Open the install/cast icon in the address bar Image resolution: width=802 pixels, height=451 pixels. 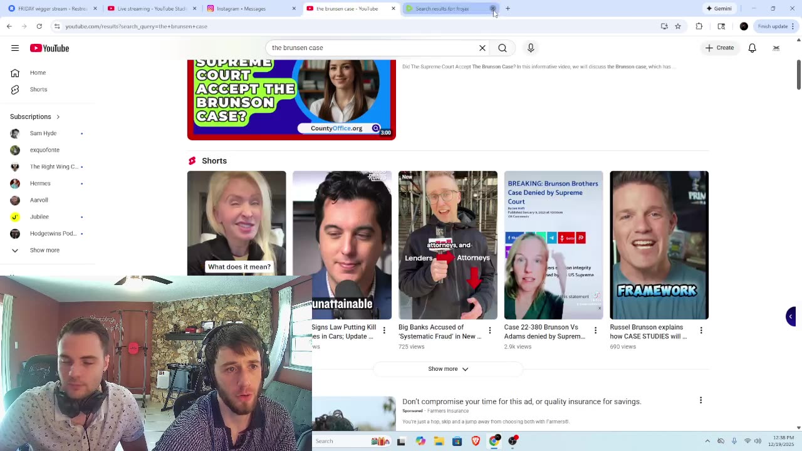click(x=664, y=26)
